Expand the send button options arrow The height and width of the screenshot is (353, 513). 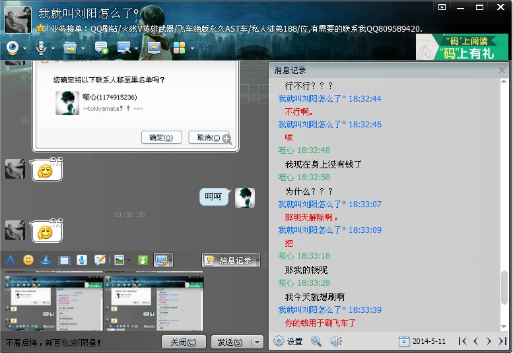[x=257, y=342]
